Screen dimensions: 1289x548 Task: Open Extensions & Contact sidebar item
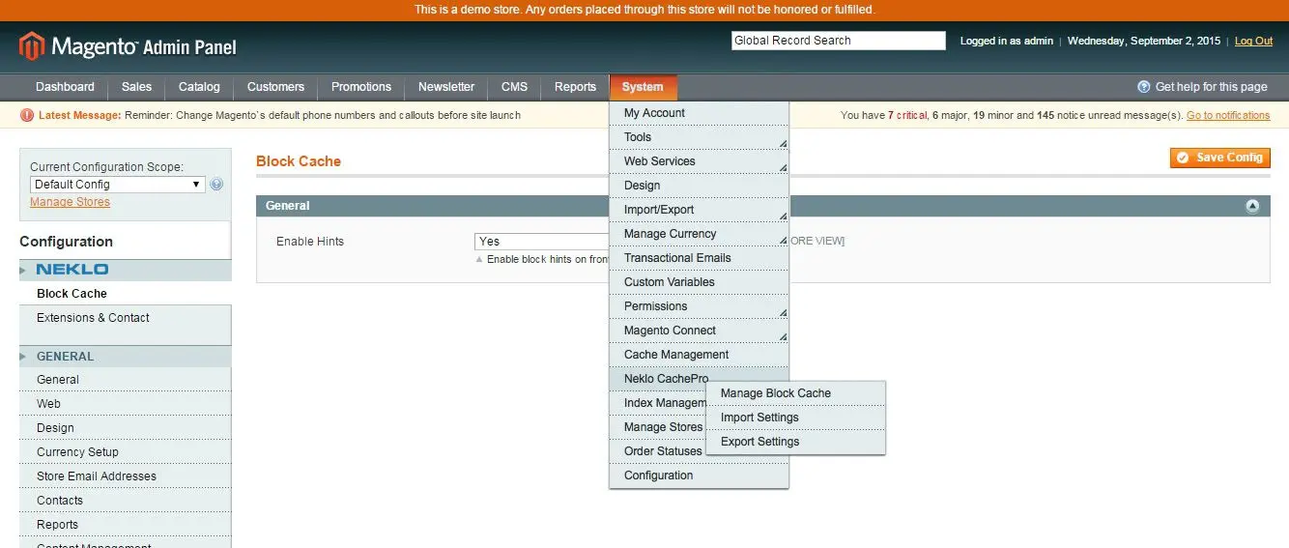point(125,318)
